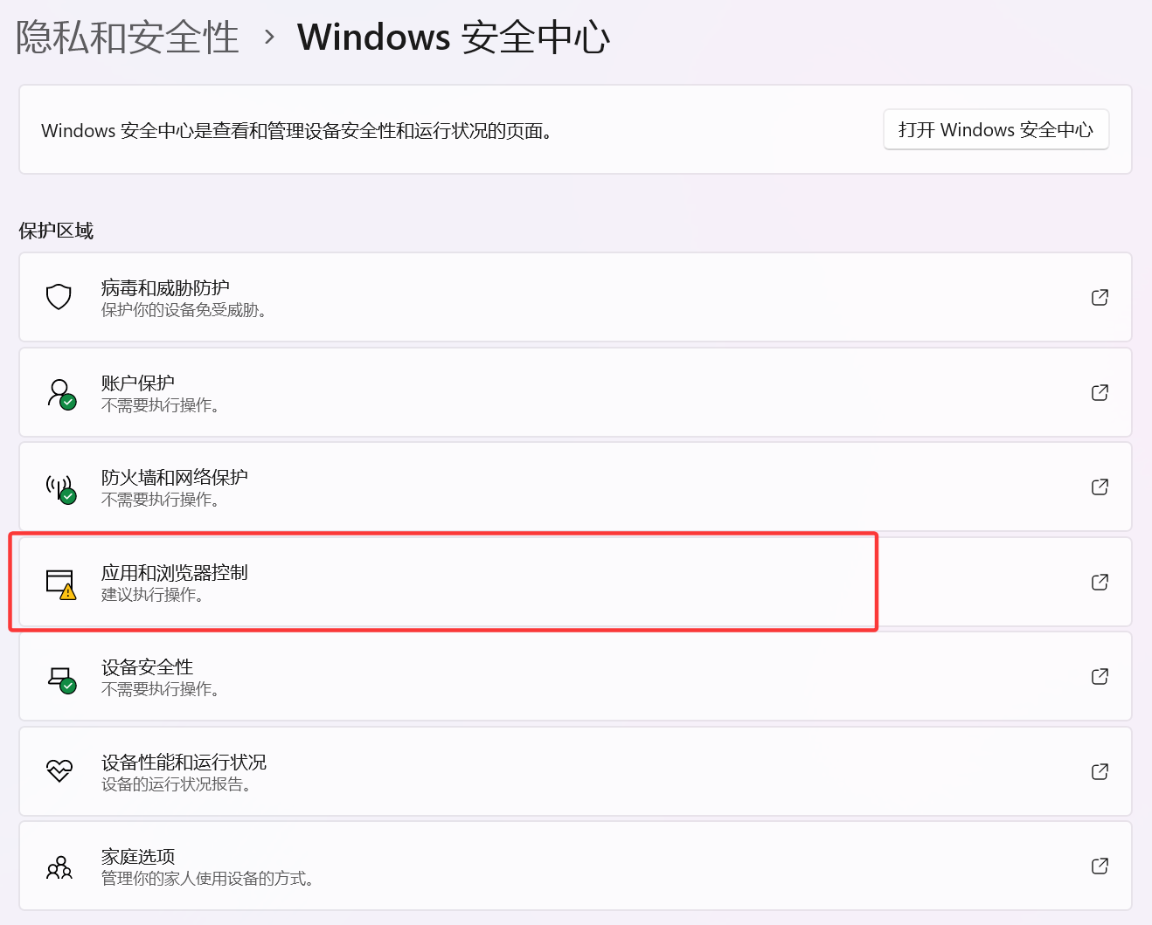Image resolution: width=1152 pixels, height=925 pixels.
Task: Click the 保护区域 section heading
Action: click(56, 231)
